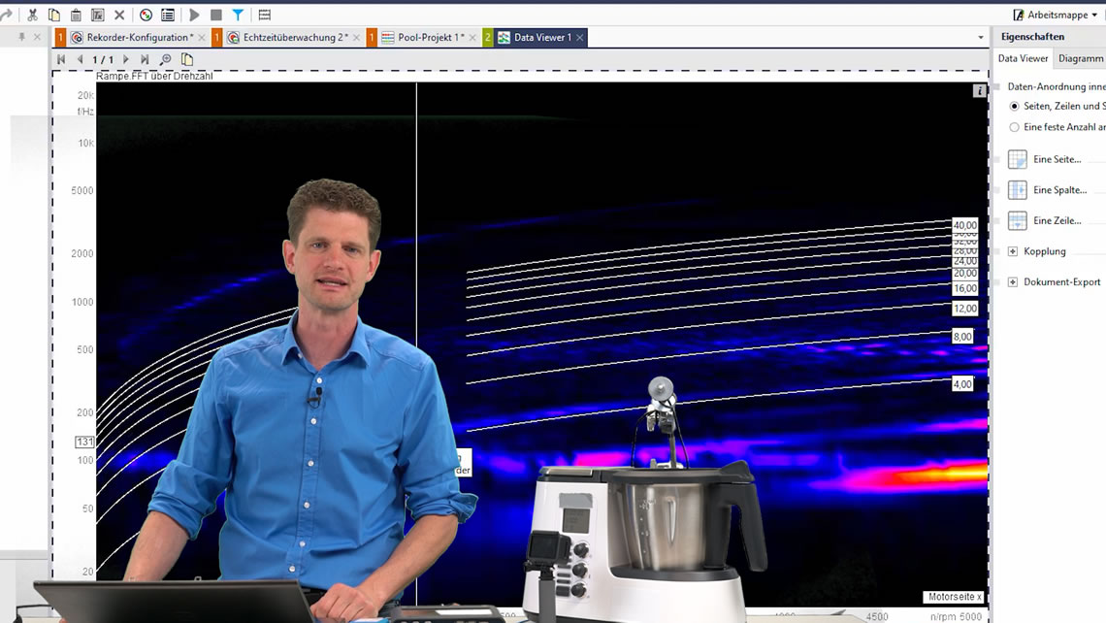Image resolution: width=1106 pixels, height=623 pixels.
Task: Go to the last page arrow icon
Action: 145,59
